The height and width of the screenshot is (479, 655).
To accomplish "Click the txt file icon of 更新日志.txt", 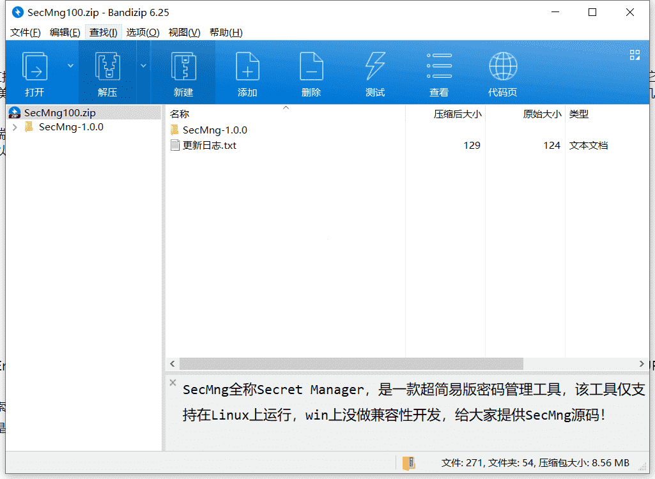I will pyautogui.click(x=174, y=146).
